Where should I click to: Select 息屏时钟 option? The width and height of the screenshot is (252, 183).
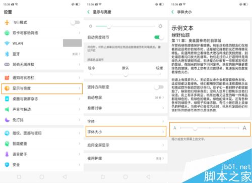(125, 108)
